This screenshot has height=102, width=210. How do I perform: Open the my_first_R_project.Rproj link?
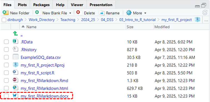[x=43, y=65]
